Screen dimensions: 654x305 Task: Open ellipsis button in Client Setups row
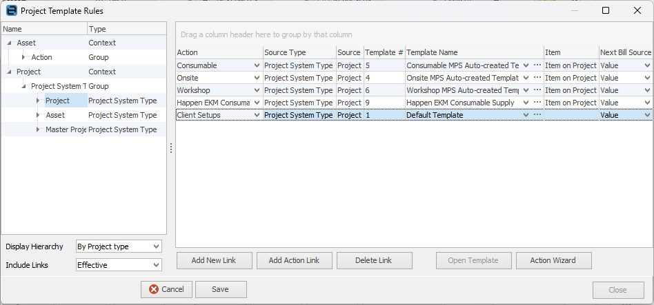coord(537,115)
